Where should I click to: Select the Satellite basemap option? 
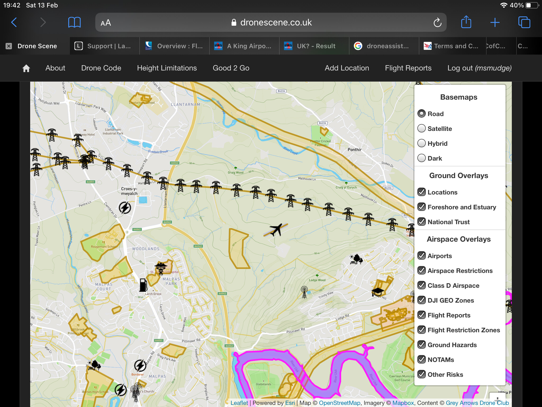coord(422,129)
